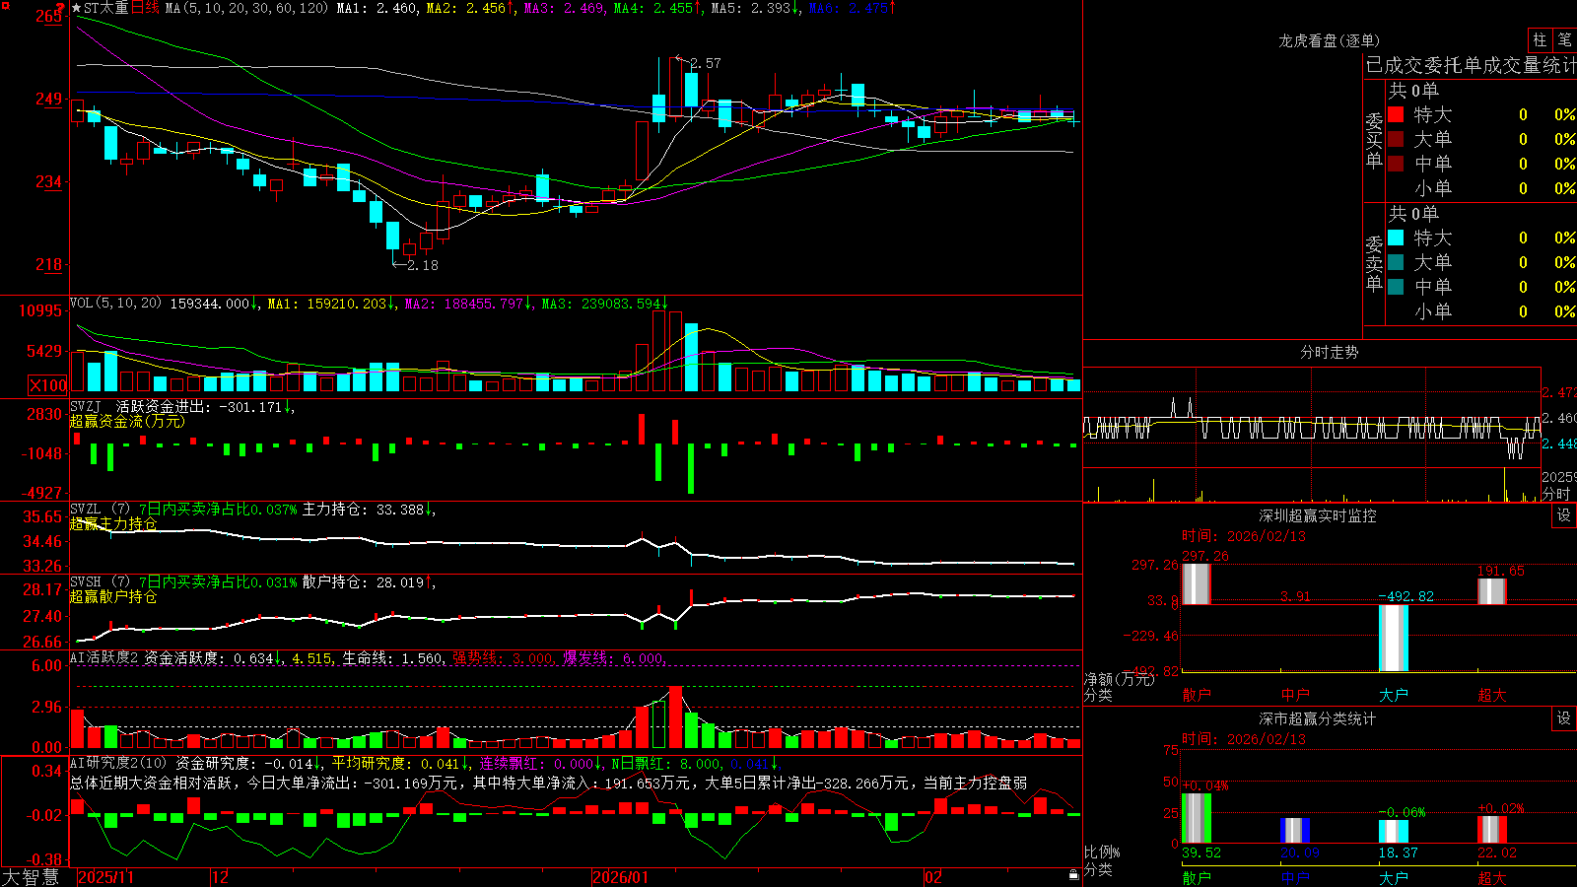Click the star icon beside ST太重
The width and height of the screenshot is (1577, 887).
point(77,9)
